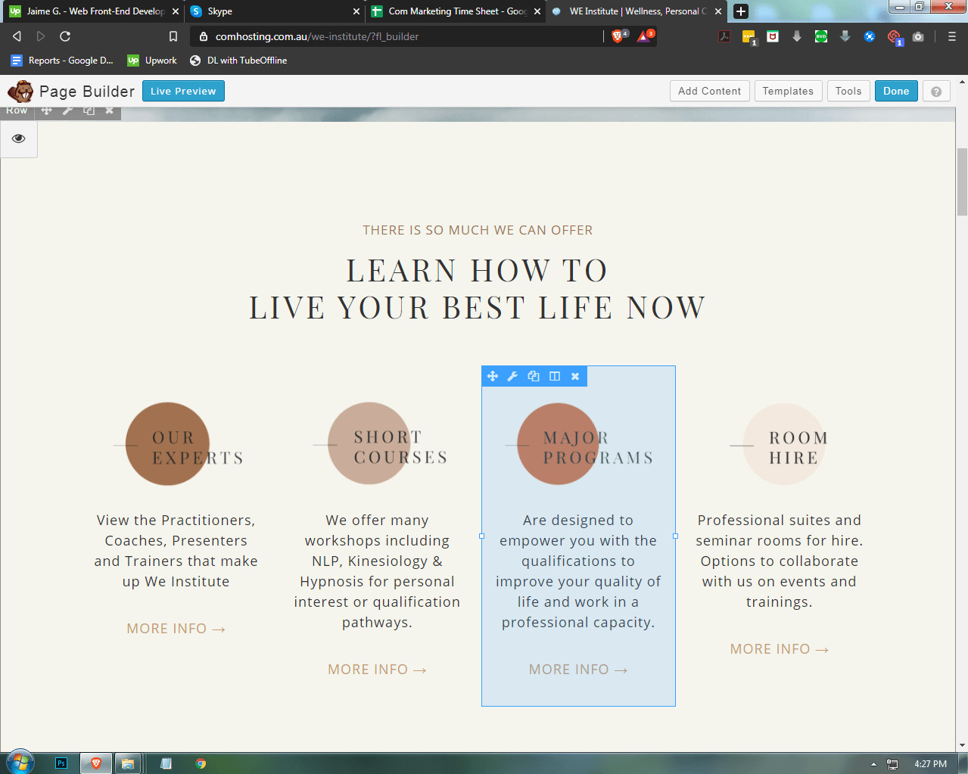The image size is (968, 774).
Task: Click the scrollbar down arrow
Action: (x=962, y=746)
